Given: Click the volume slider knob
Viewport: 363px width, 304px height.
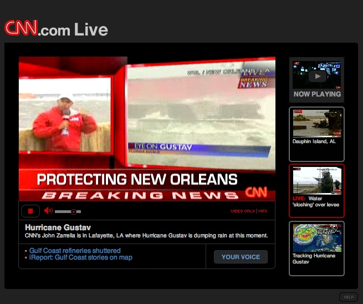Looking at the screenshot, I should click(x=74, y=211).
